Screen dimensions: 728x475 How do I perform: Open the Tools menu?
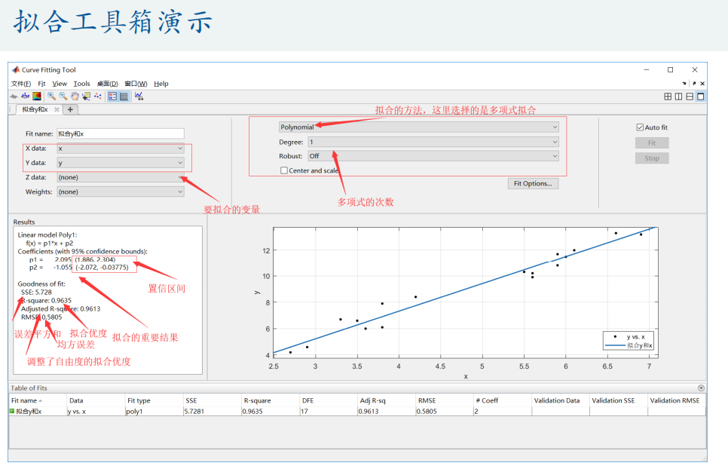pyautogui.click(x=81, y=84)
